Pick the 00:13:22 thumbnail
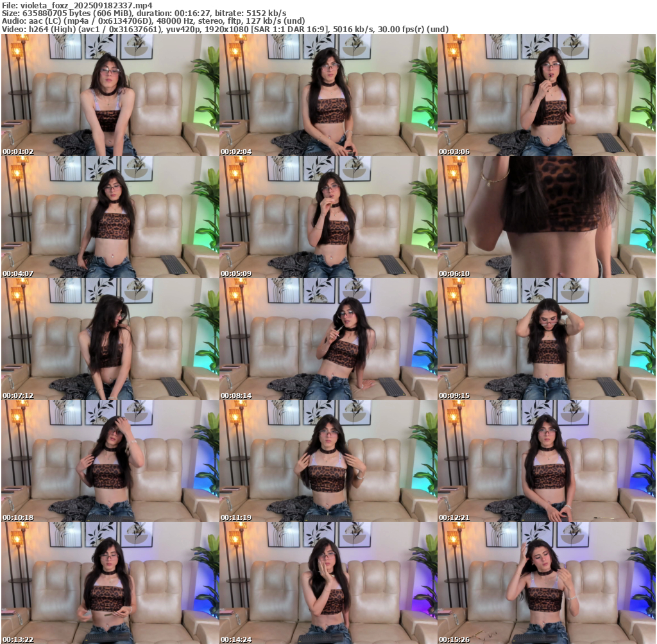 [x=110, y=582]
